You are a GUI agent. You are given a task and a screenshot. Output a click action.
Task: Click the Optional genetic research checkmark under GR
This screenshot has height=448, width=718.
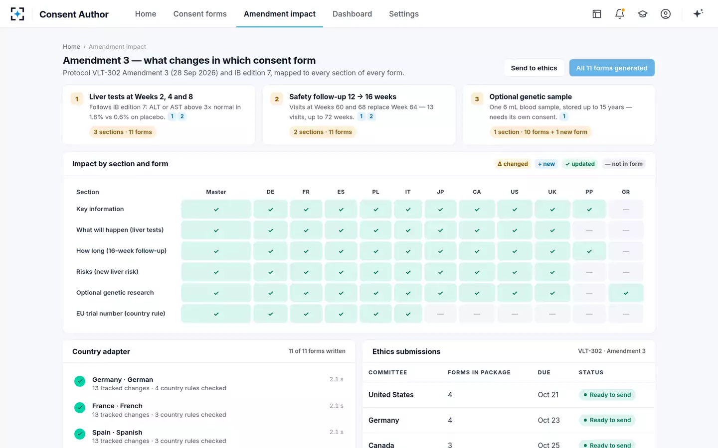[626, 293]
